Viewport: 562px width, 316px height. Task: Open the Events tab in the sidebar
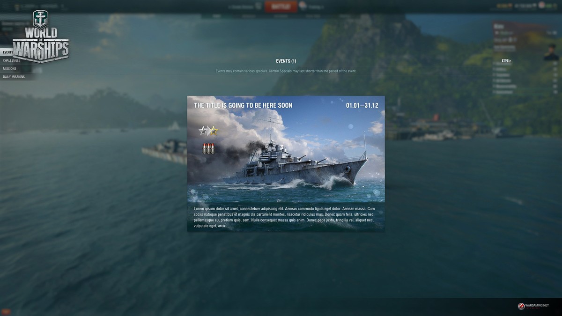coord(7,52)
